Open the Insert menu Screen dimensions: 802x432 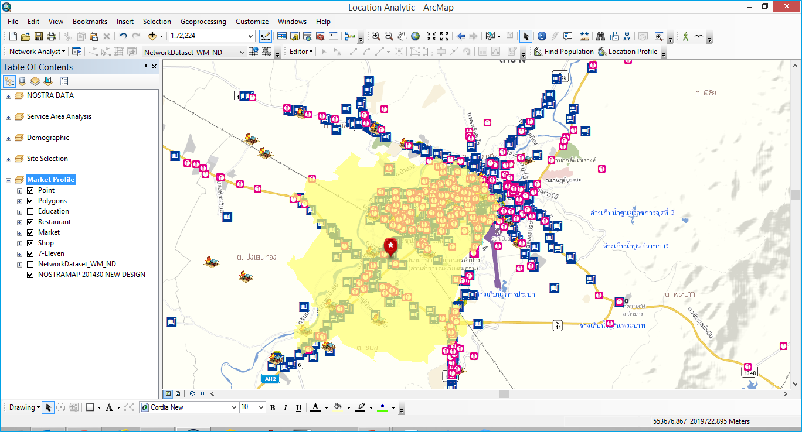[x=125, y=22]
